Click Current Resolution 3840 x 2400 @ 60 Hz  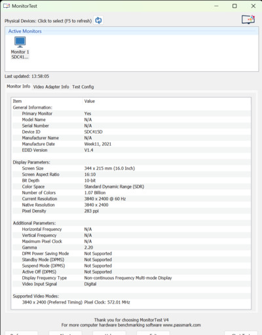pyautogui.click(x=105, y=199)
